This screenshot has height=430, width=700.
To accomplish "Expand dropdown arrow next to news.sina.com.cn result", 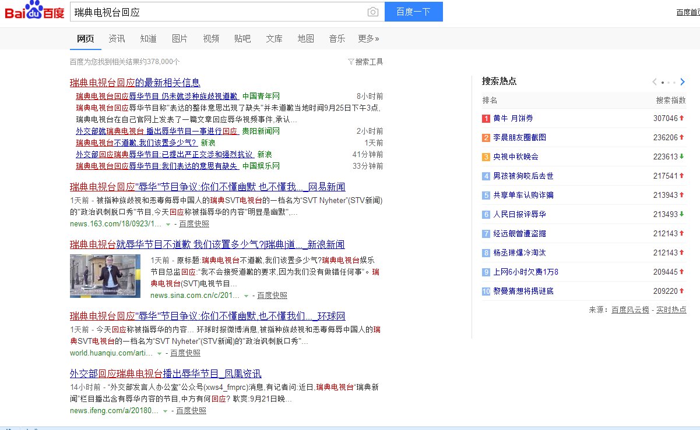I will pos(246,296).
